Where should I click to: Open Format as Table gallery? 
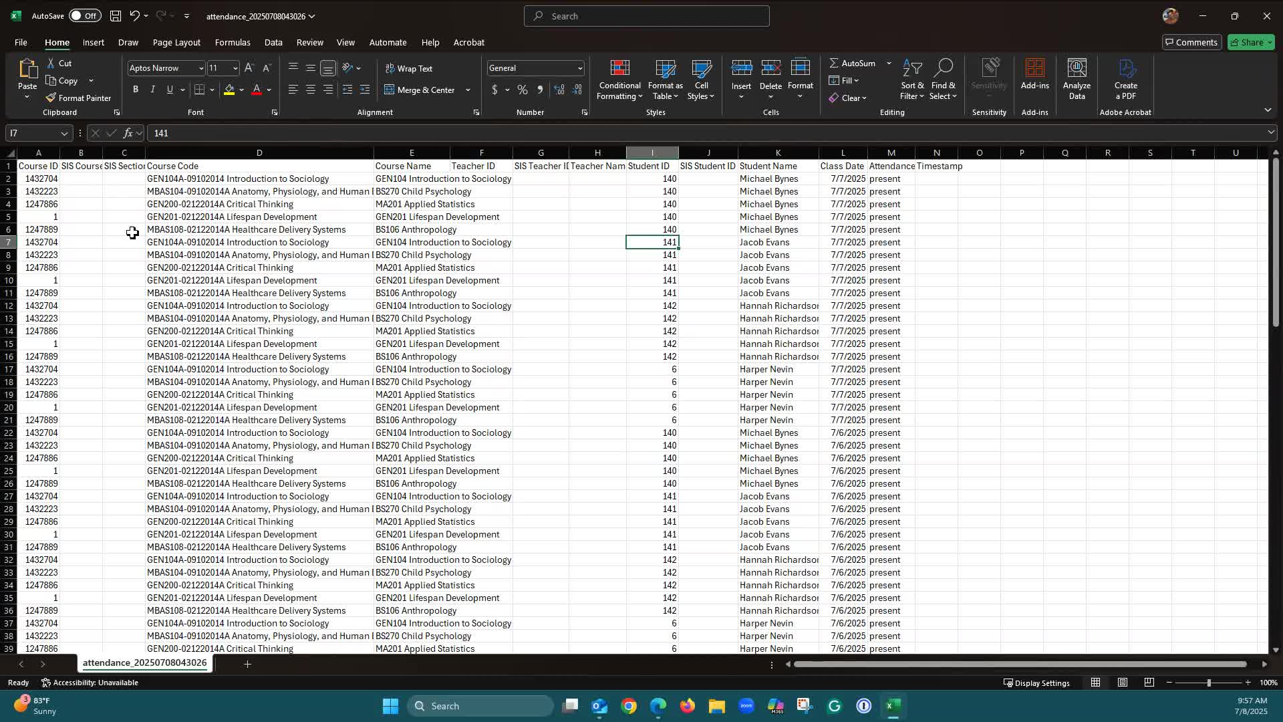(x=666, y=80)
